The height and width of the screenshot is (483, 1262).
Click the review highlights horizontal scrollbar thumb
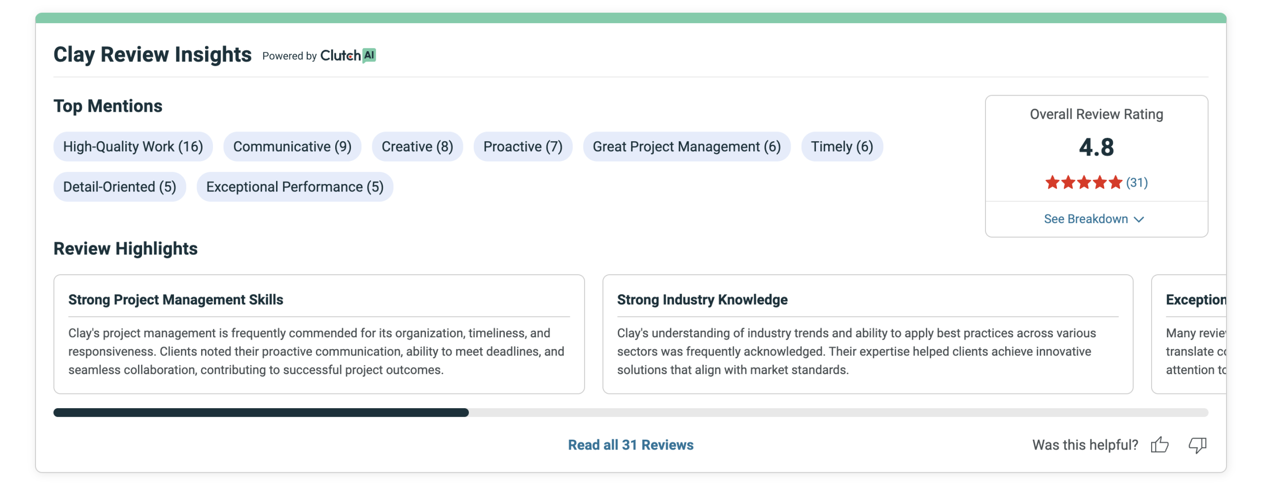(261, 413)
